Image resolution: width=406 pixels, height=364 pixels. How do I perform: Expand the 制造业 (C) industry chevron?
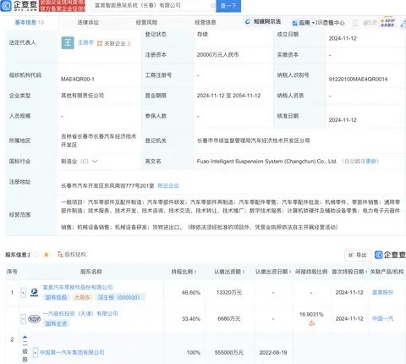[95, 161]
